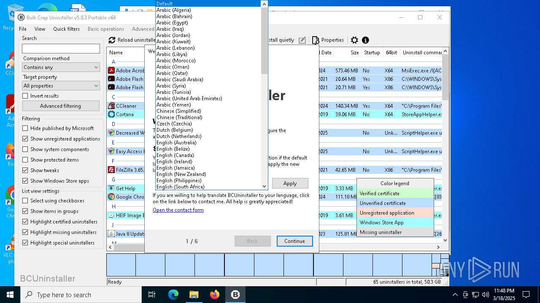Select the Google Chrome row icon
Screen dimensions: 540x303
click(x=111, y=197)
